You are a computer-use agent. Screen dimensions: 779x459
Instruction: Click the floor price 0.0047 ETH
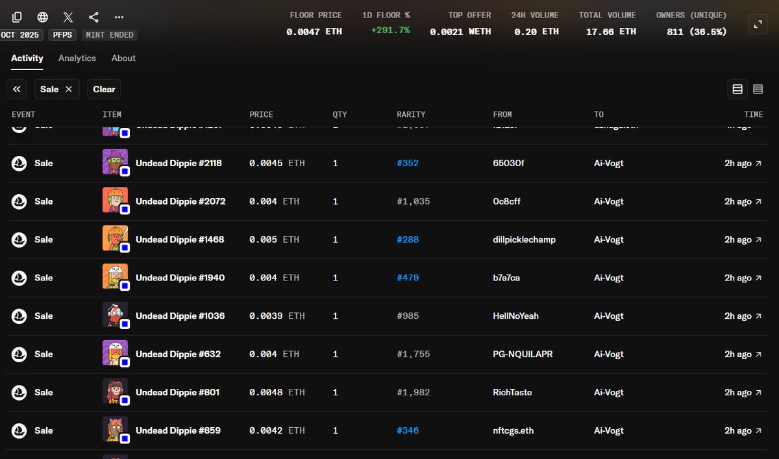point(314,31)
